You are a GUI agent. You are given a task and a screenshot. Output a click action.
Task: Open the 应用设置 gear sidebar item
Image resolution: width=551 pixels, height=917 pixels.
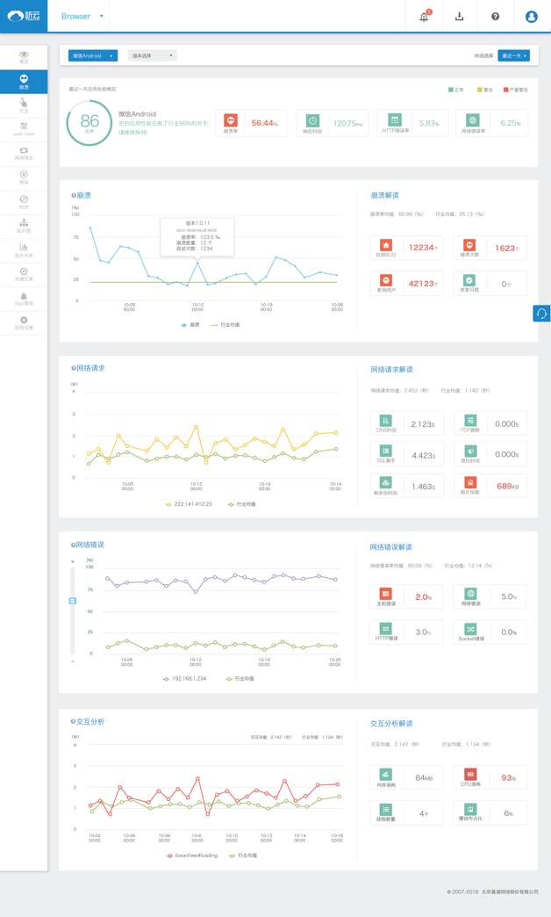24,322
